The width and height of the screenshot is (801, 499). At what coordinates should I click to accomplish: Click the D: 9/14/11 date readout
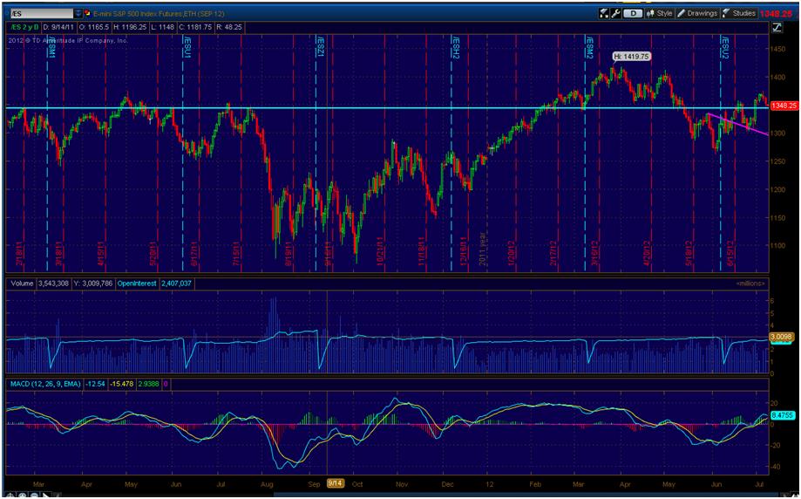(x=60, y=27)
